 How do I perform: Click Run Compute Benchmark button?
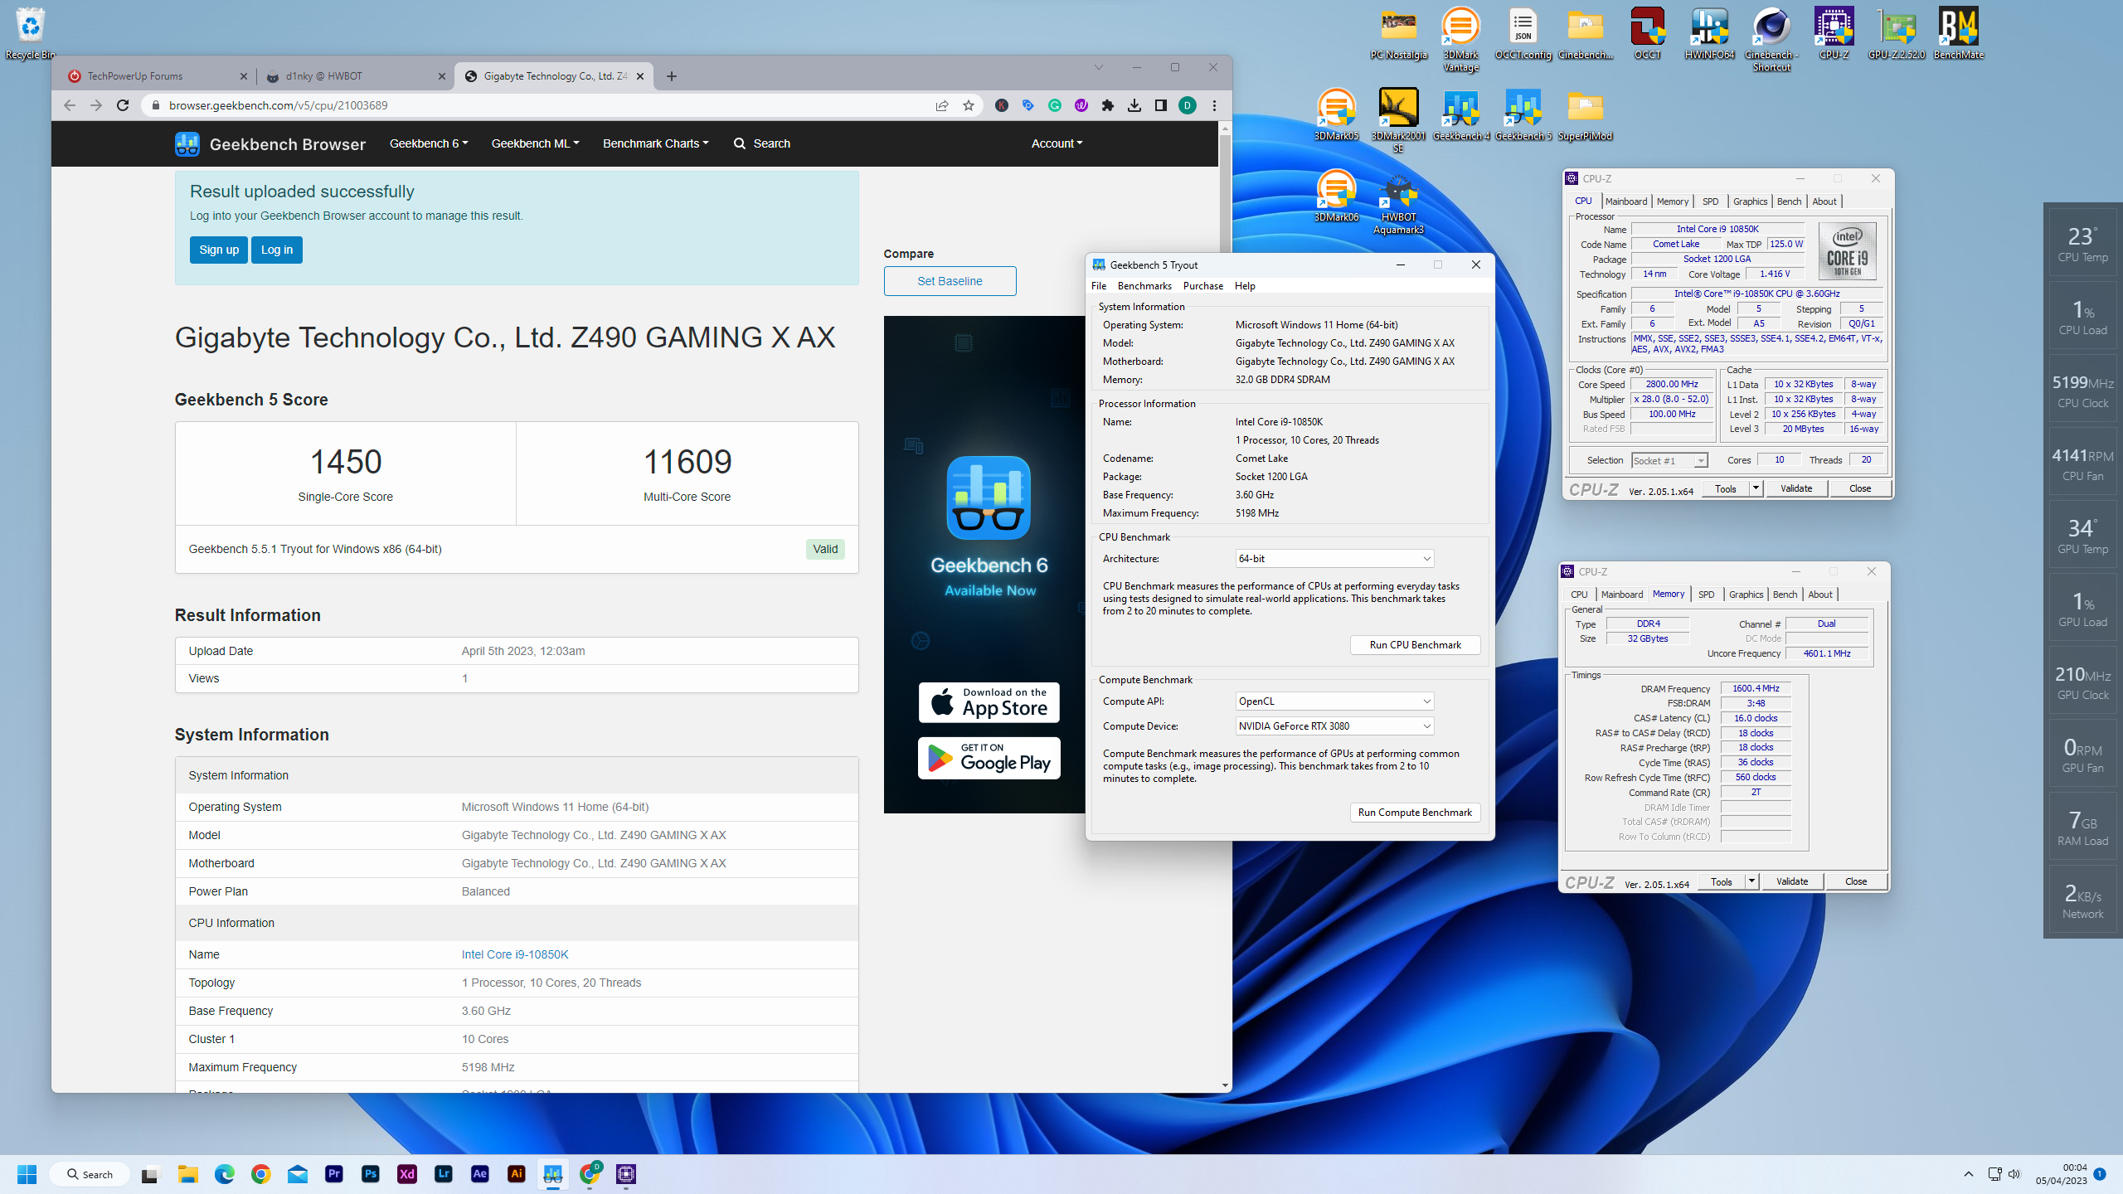[x=1415, y=813]
